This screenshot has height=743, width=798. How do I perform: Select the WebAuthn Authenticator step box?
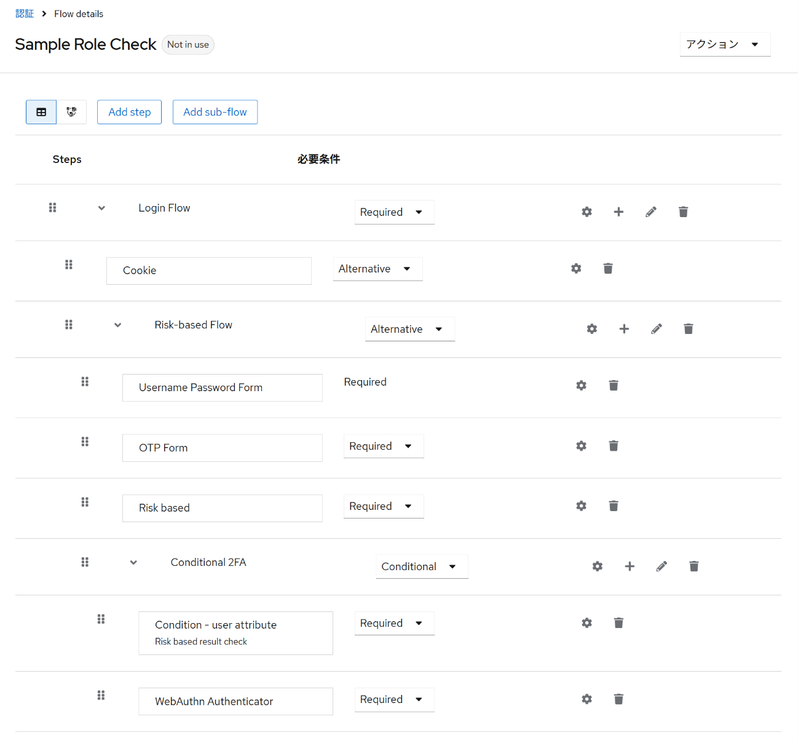point(235,701)
